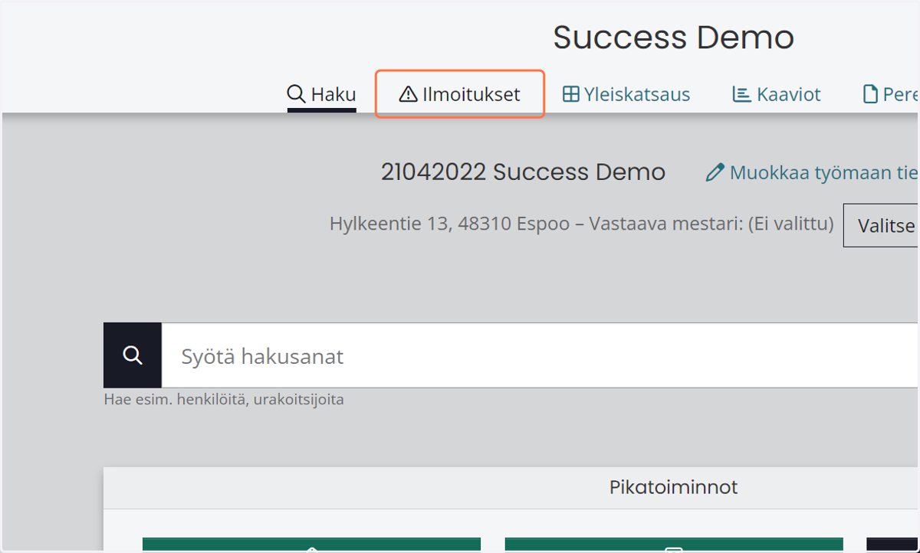Click the Hae esim. henkilöitä hint text
Image resolution: width=920 pixels, height=553 pixels.
coord(224,400)
